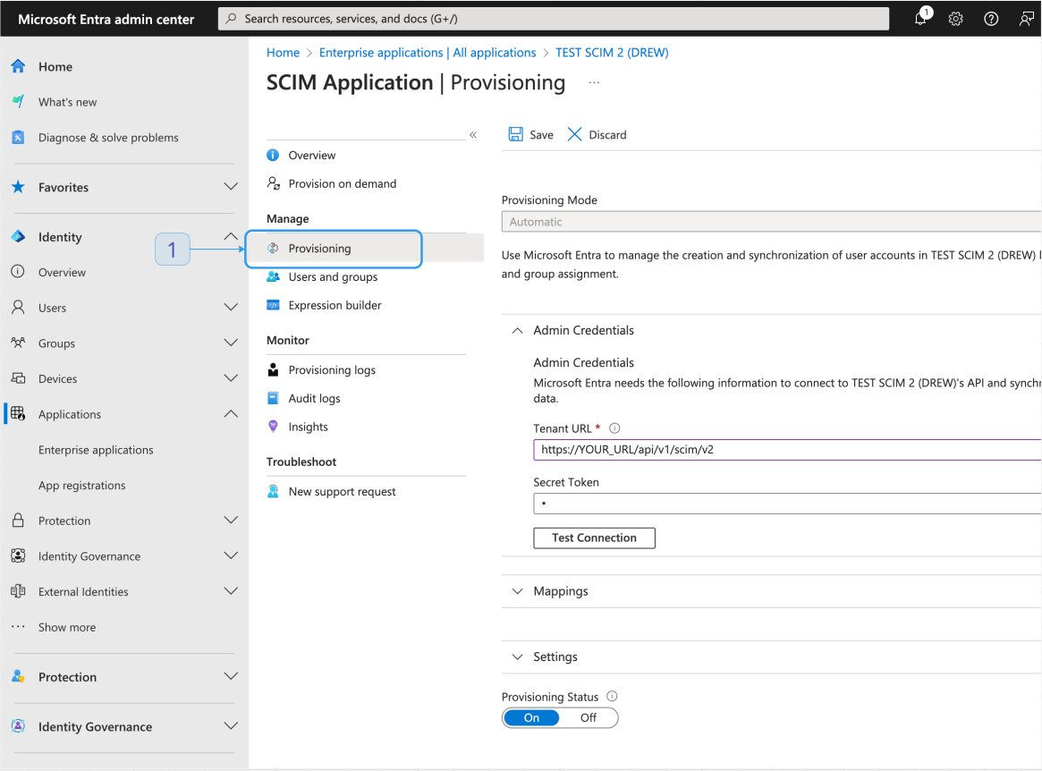Image resolution: width=1042 pixels, height=771 pixels.
Task: Set Provisioning Status to On
Action: pyautogui.click(x=531, y=717)
